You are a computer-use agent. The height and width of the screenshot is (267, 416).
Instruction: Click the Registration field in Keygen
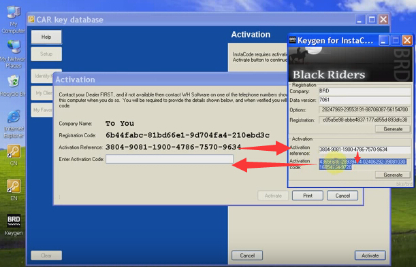pyautogui.click(x=364, y=120)
